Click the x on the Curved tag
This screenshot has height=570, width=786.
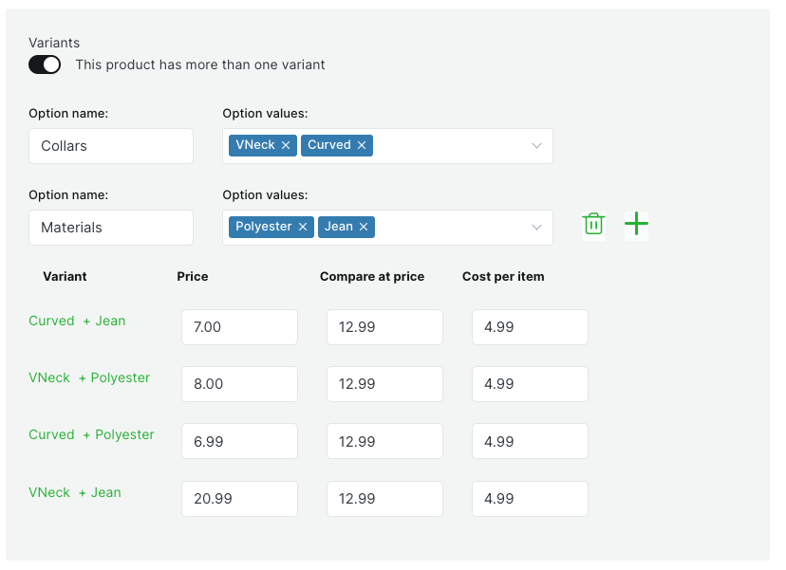tap(362, 145)
